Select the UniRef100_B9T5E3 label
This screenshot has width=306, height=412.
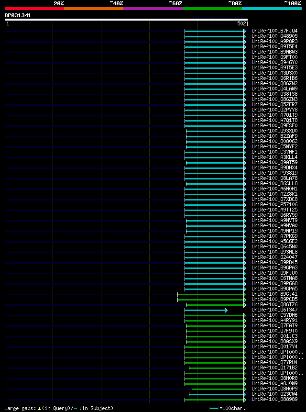tap(274, 68)
